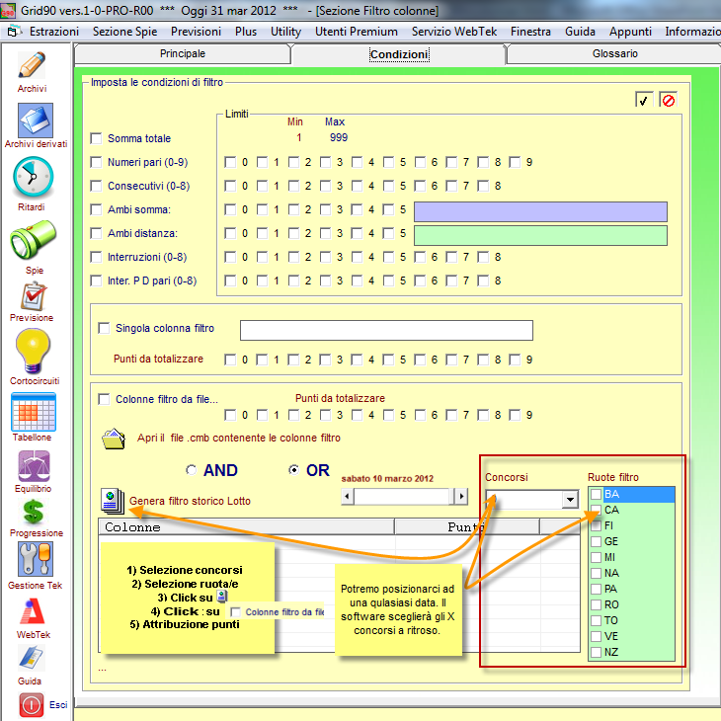The width and height of the screenshot is (721, 721).
Task: Click Genera filtro storico Lotto icon
Action: click(113, 501)
